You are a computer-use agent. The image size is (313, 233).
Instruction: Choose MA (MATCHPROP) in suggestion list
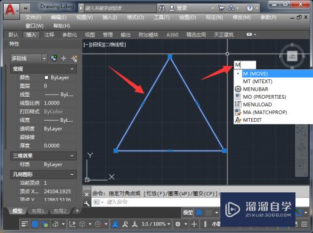[273, 112]
